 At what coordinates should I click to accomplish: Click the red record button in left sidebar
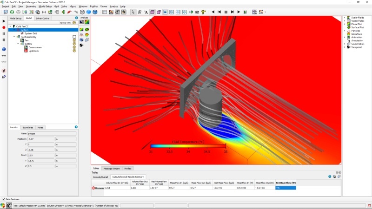(x=4, y=27)
